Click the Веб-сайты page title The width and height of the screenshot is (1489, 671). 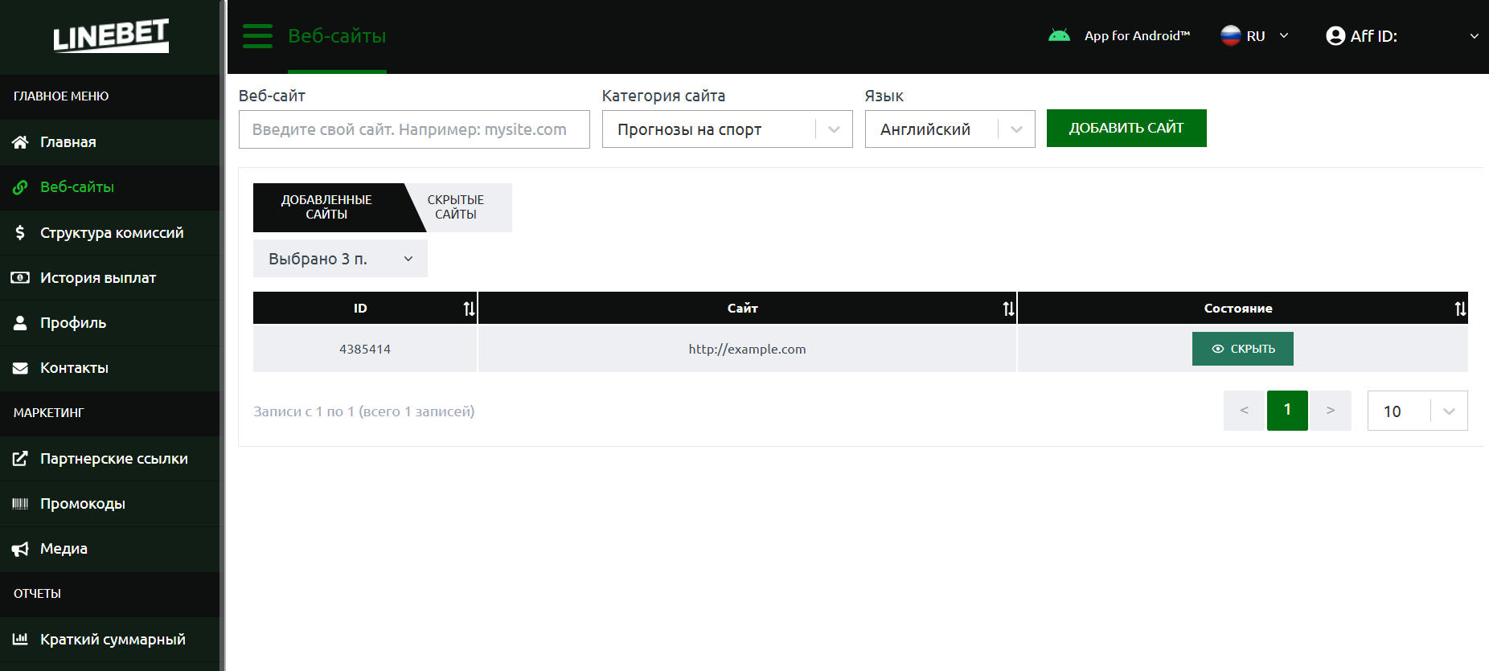coord(337,36)
